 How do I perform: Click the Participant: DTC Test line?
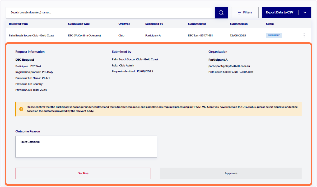[x=28, y=66]
